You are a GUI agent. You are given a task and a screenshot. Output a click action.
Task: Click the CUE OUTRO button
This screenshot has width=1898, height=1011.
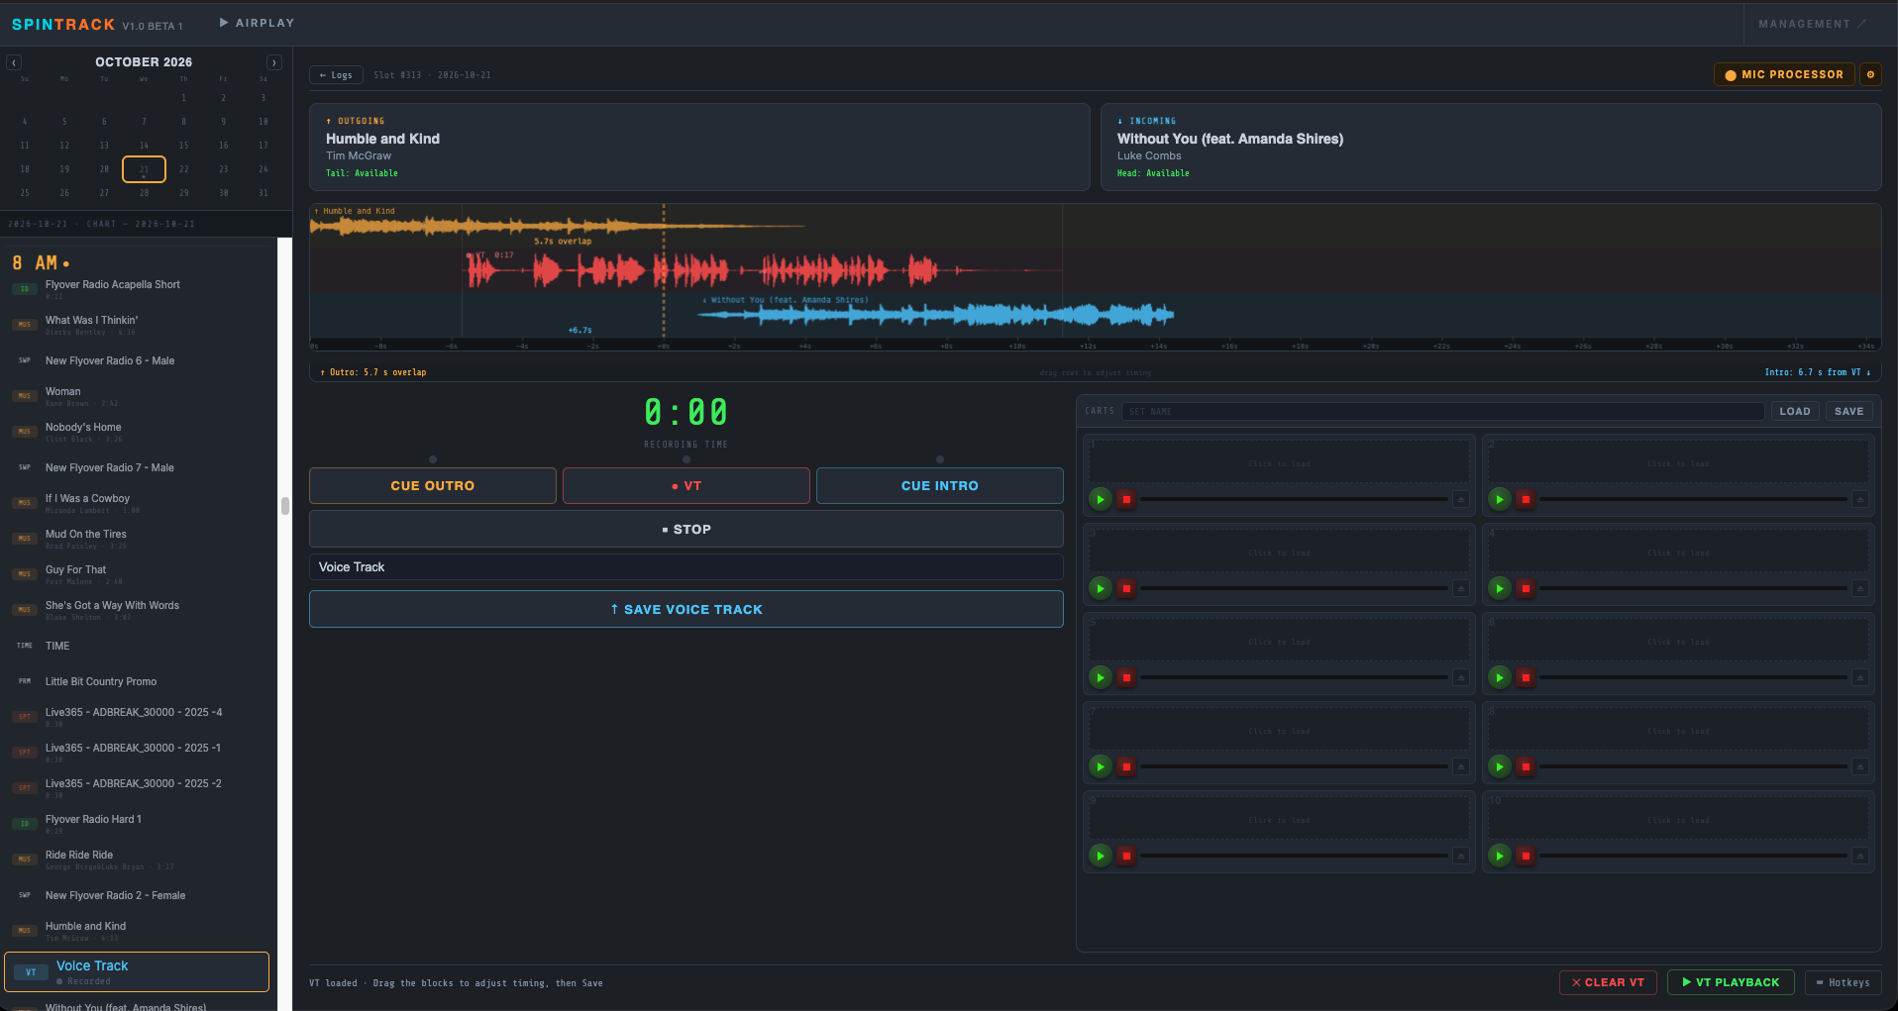[x=433, y=486]
